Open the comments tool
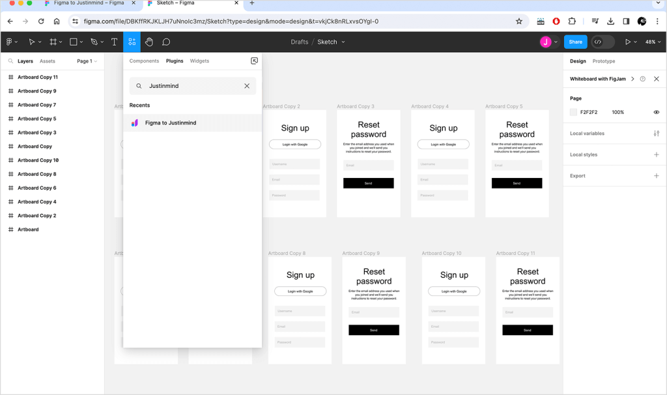Screen dimensions: 667x395 (x=167, y=42)
